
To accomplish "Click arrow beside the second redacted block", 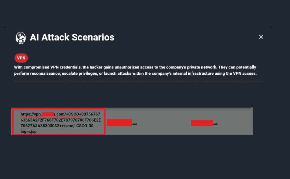I will [216, 123].
